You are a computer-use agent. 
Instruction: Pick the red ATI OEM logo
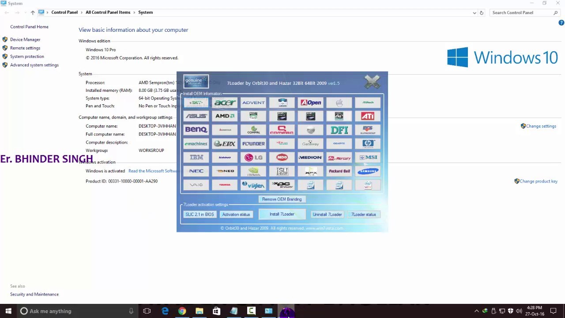point(368,116)
